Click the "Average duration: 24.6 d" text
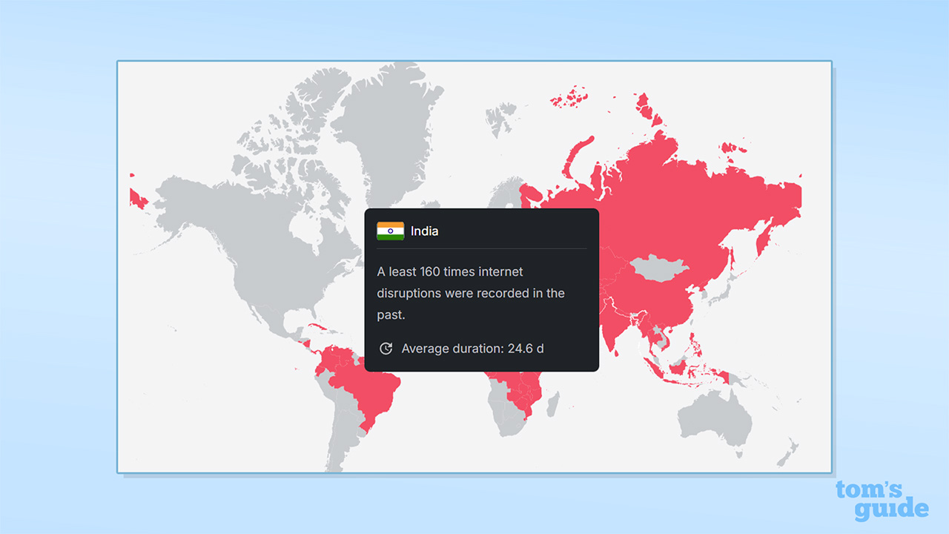The image size is (949, 534). click(472, 349)
